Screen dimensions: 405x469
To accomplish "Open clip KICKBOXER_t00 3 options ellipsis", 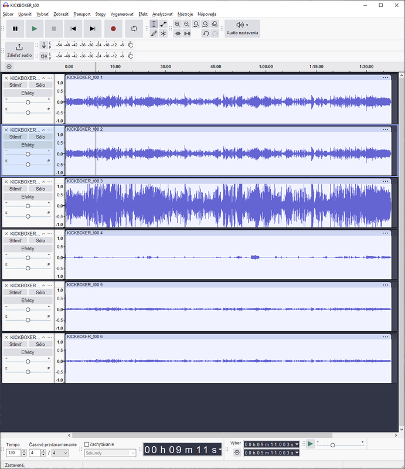I will coord(385,181).
